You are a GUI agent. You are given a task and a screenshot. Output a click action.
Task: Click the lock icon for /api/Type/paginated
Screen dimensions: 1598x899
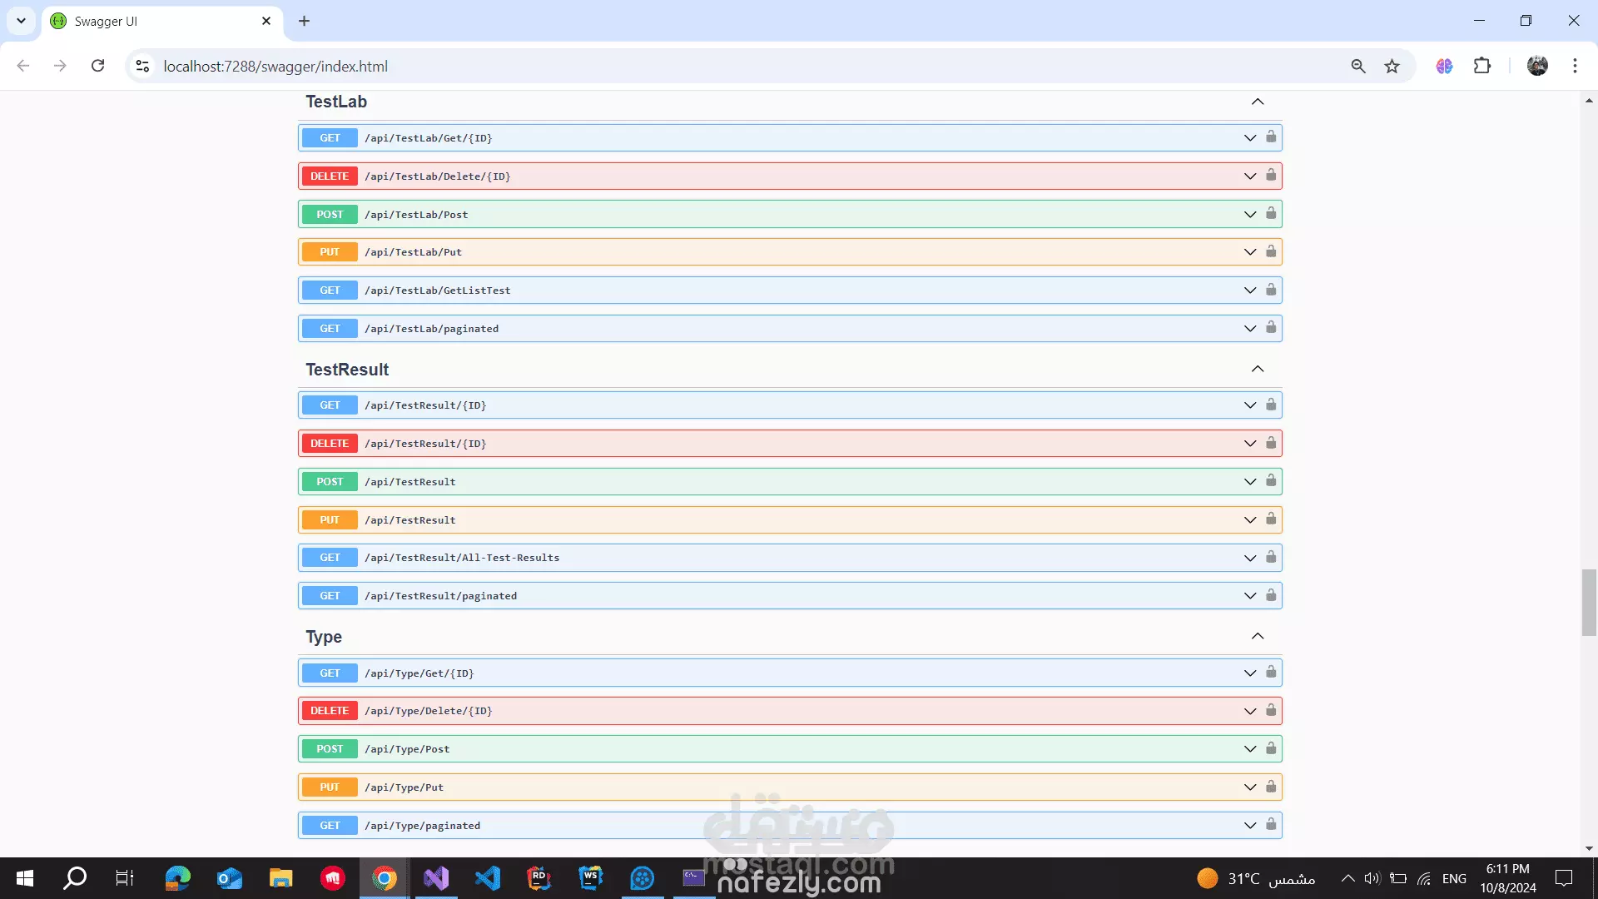(1271, 824)
